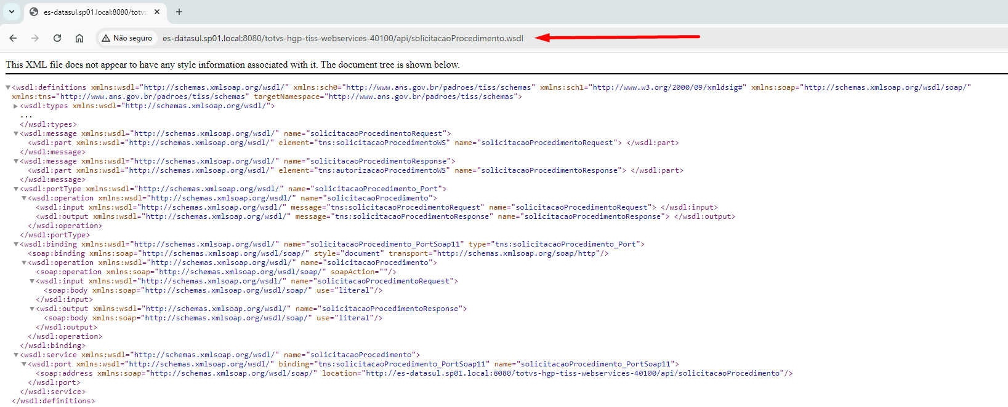Open the tab search chevron button

[x=12, y=12]
